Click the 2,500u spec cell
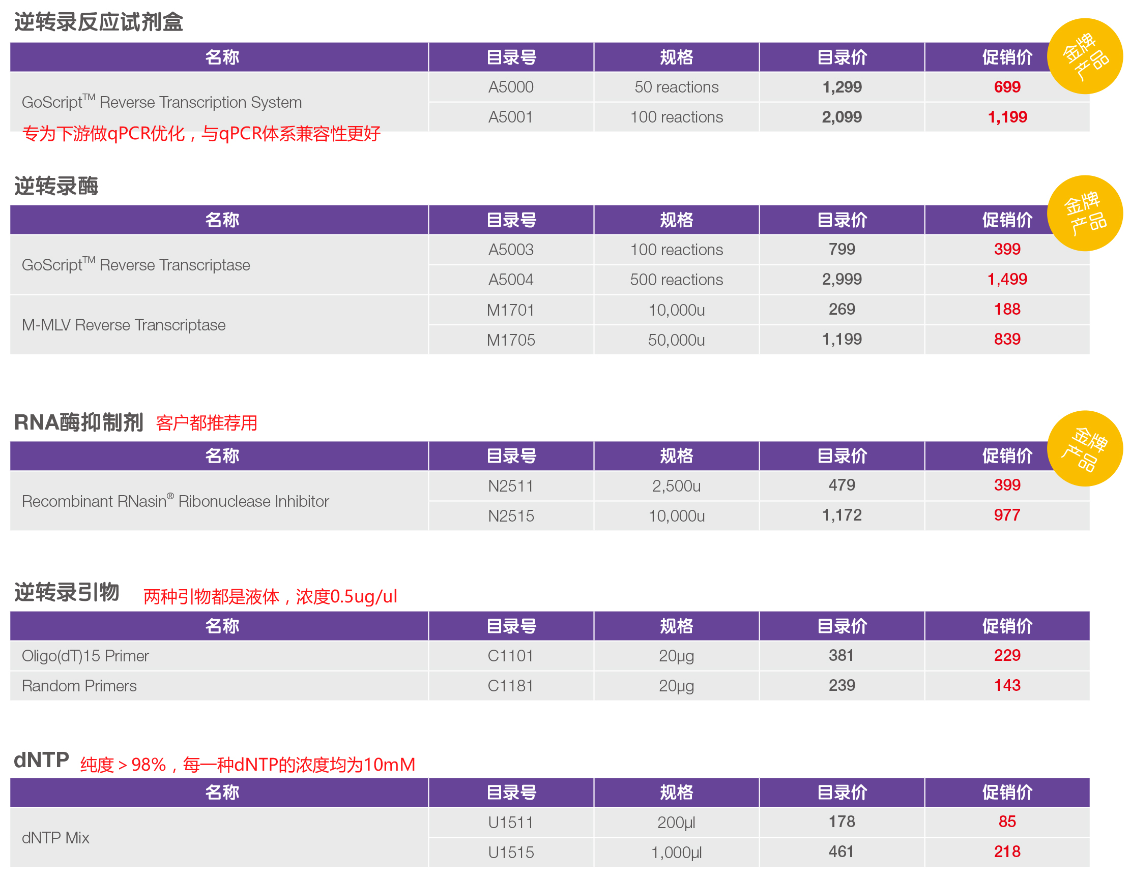Viewport: 1130px width, 882px height. coord(676,486)
